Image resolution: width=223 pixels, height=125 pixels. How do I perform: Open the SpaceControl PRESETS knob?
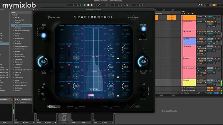click(143, 35)
